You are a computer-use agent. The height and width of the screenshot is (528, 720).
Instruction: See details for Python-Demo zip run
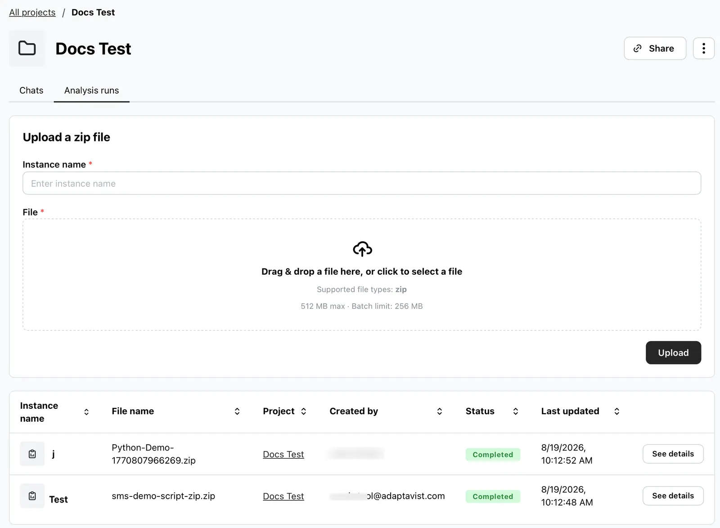point(673,454)
